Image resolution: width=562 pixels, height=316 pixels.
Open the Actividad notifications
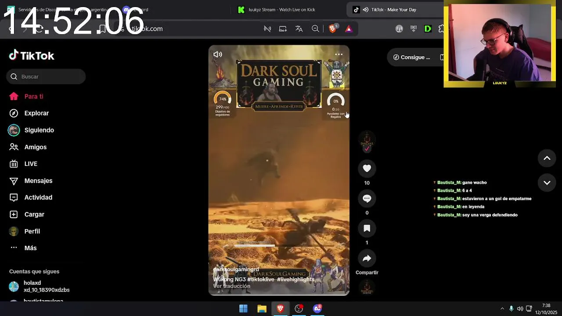click(31, 197)
